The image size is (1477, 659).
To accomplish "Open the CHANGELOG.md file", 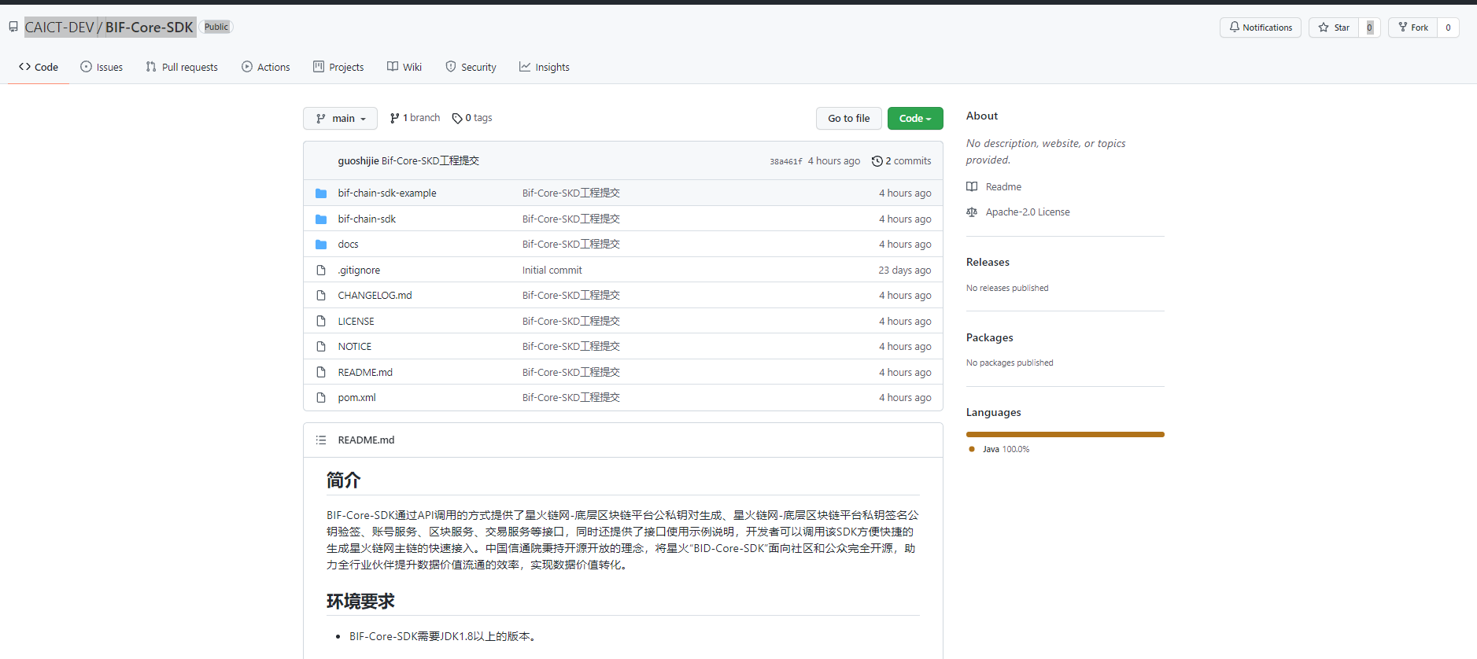I will (x=375, y=296).
